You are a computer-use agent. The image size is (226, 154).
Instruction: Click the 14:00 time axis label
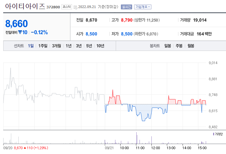[187, 148]
